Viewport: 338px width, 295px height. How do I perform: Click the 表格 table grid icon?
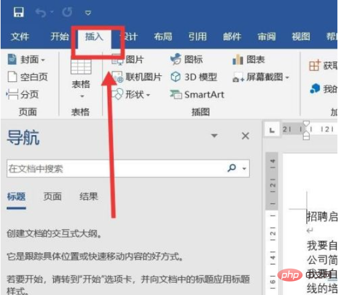click(81, 67)
